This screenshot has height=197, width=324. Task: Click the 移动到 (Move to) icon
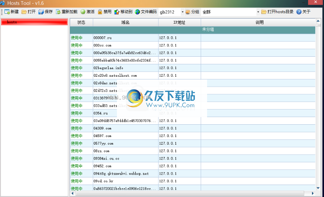pyautogui.click(x=117, y=12)
